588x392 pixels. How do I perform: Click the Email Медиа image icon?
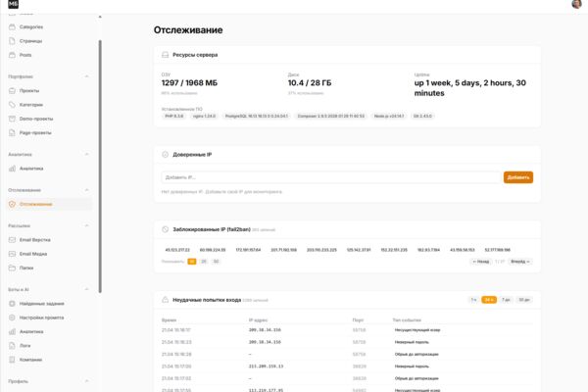tap(12, 254)
